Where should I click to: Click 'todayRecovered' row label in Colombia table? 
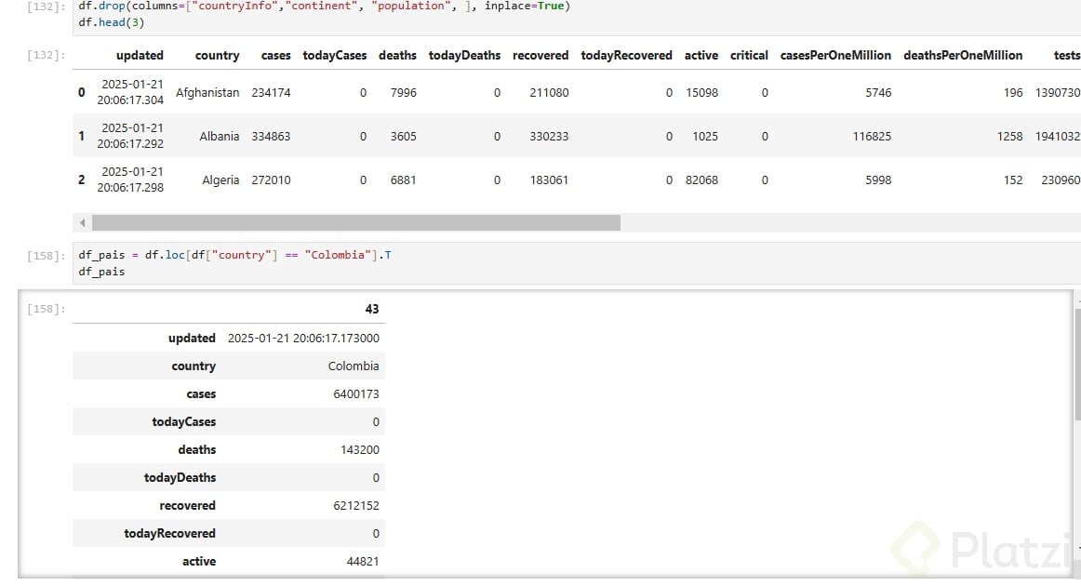169,534
